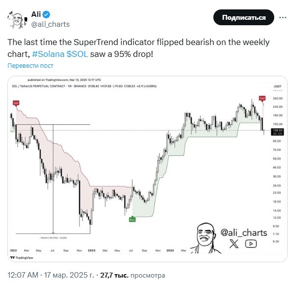Click Перевести пост translate link
Image resolution: width=295 pixels, height=286 pixels.
coord(30,66)
